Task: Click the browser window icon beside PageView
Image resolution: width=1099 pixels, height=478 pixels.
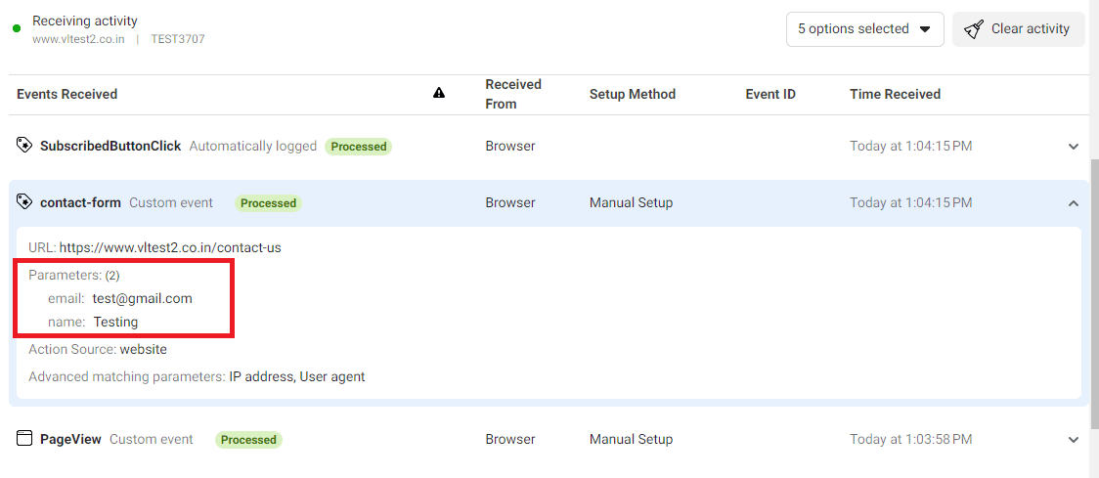Action: click(x=24, y=439)
